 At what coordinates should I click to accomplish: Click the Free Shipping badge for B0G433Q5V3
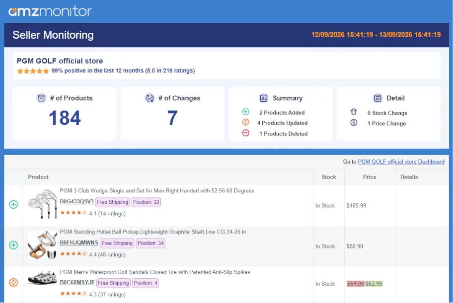coord(112,202)
